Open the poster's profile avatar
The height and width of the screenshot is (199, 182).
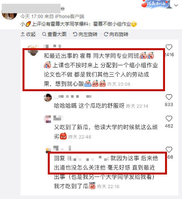pyautogui.click(x=9, y=15)
